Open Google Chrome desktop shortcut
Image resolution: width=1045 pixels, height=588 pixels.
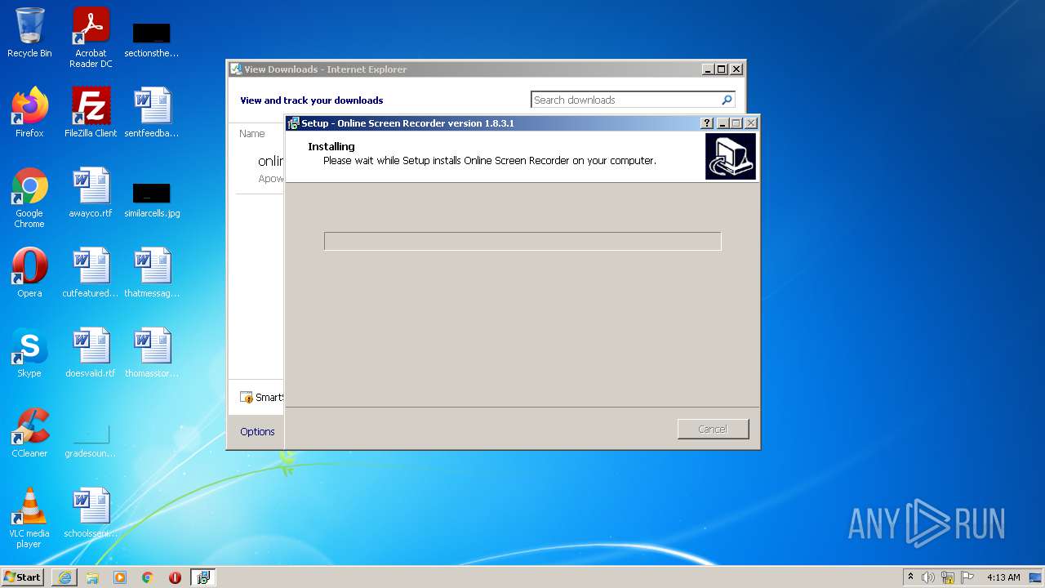coord(29,198)
